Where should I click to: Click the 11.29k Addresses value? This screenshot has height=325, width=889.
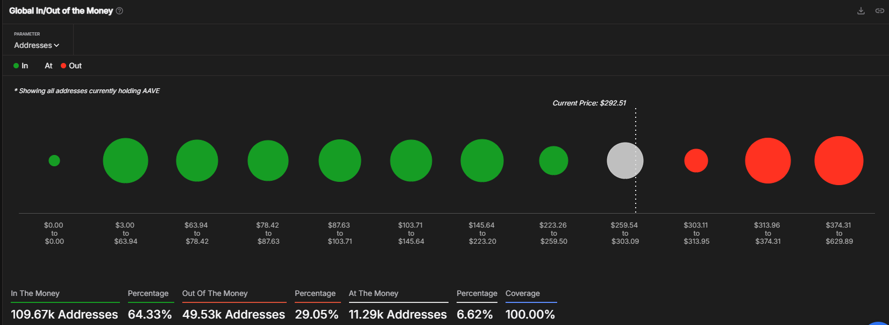(398, 314)
